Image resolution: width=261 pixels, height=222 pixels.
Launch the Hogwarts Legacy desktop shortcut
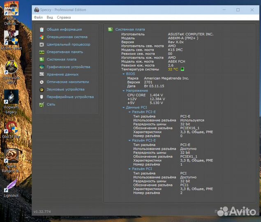coord(12,102)
